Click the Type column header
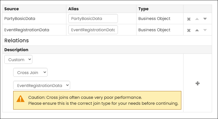This screenshot has width=218, height=119. tap(143, 9)
